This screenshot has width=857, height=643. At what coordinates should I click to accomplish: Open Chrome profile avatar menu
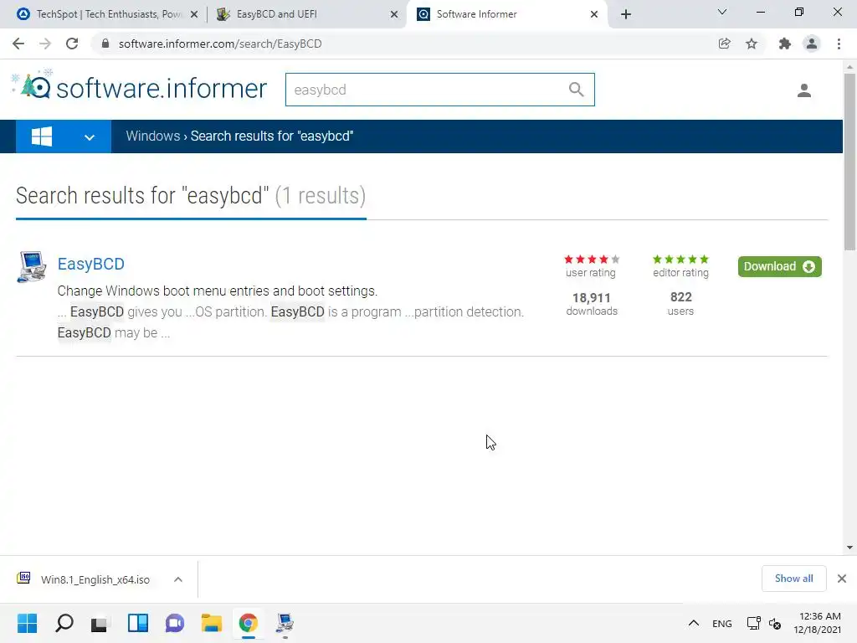[812, 44]
